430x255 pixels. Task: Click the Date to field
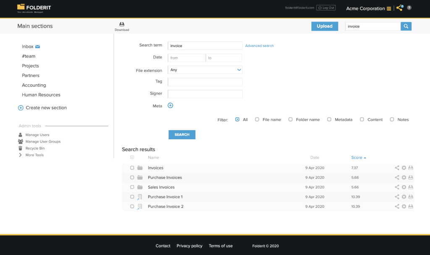(224, 58)
